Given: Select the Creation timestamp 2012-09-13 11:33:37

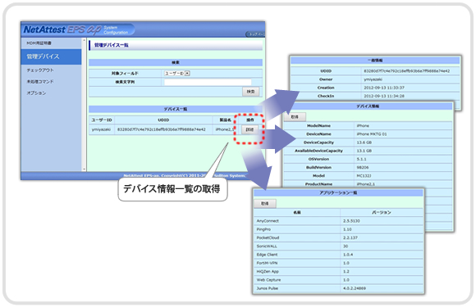Looking at the screenshot, I should [384, 88].
